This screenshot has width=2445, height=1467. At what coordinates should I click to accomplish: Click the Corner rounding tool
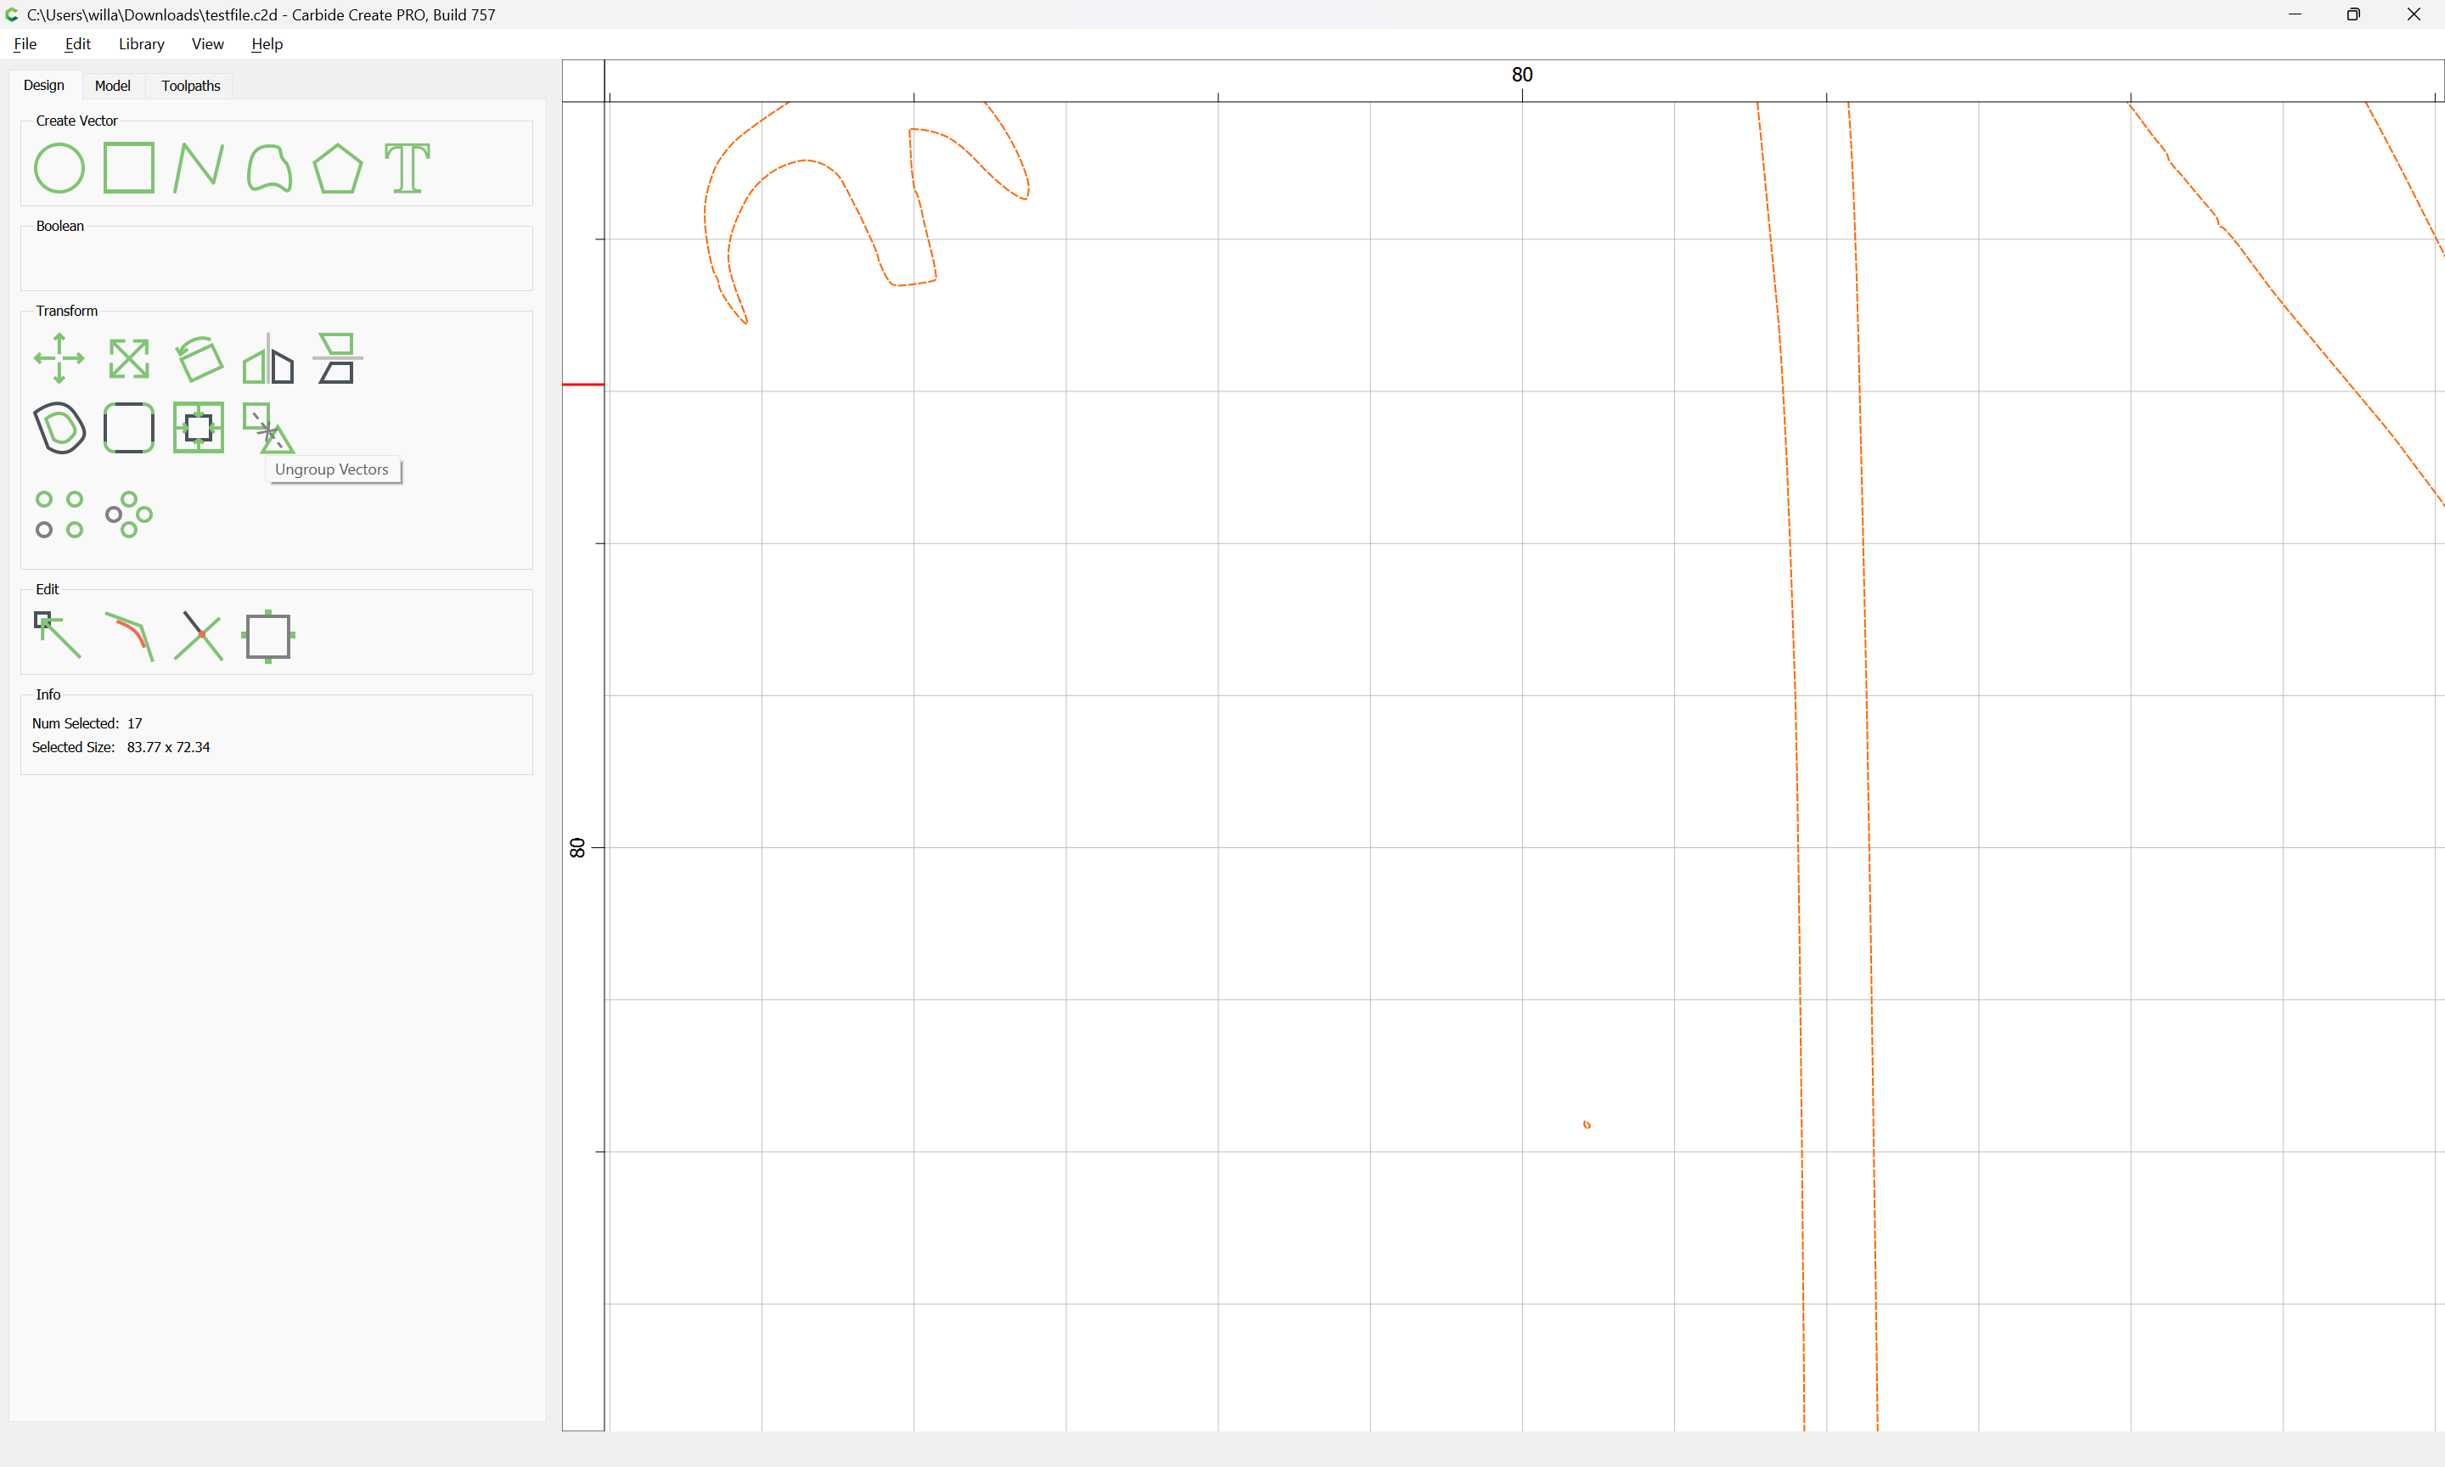129,428
